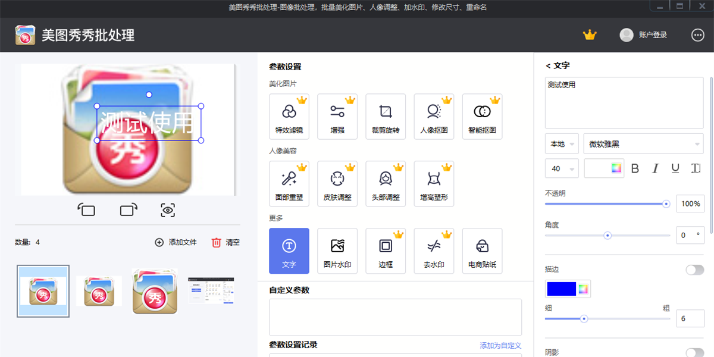Click 清空 to clear all files
Screen dimensions: 714x357
[226, 242]
